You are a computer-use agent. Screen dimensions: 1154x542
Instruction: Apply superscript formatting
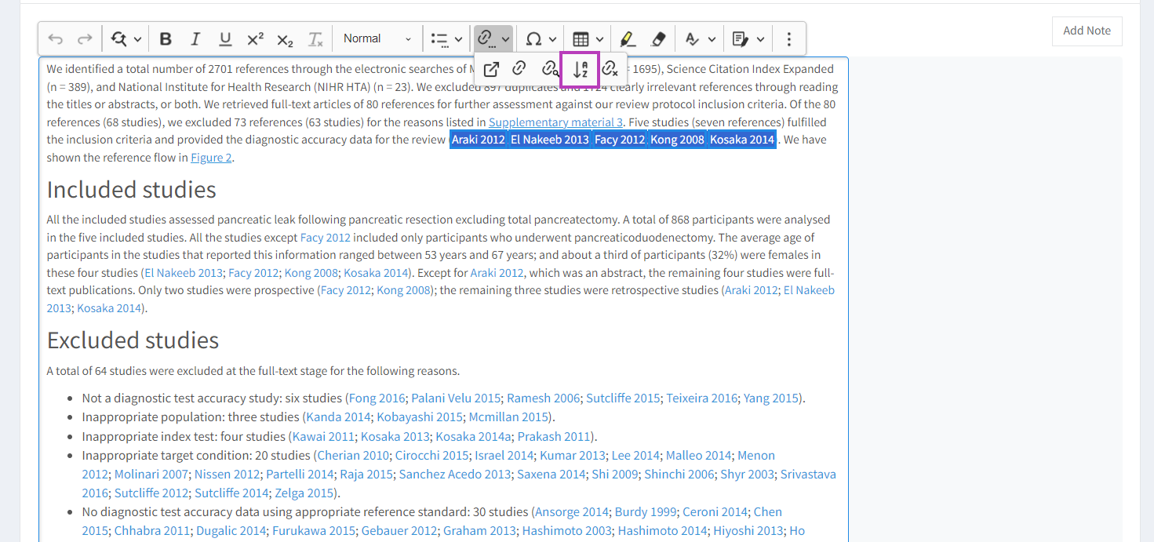255,39
